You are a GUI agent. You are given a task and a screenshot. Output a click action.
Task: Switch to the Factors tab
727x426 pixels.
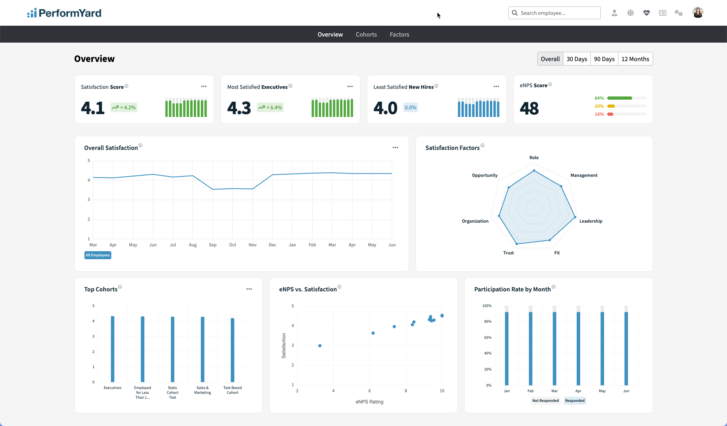click(399, 35)
